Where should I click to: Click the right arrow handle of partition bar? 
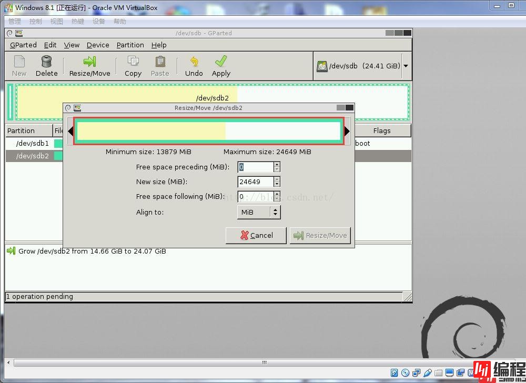coord(347,131)
